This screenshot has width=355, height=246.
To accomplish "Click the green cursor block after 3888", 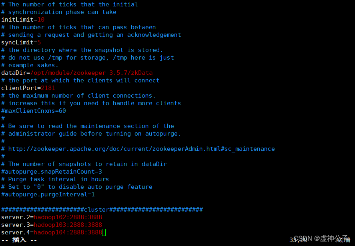I will tap(104, 232).
